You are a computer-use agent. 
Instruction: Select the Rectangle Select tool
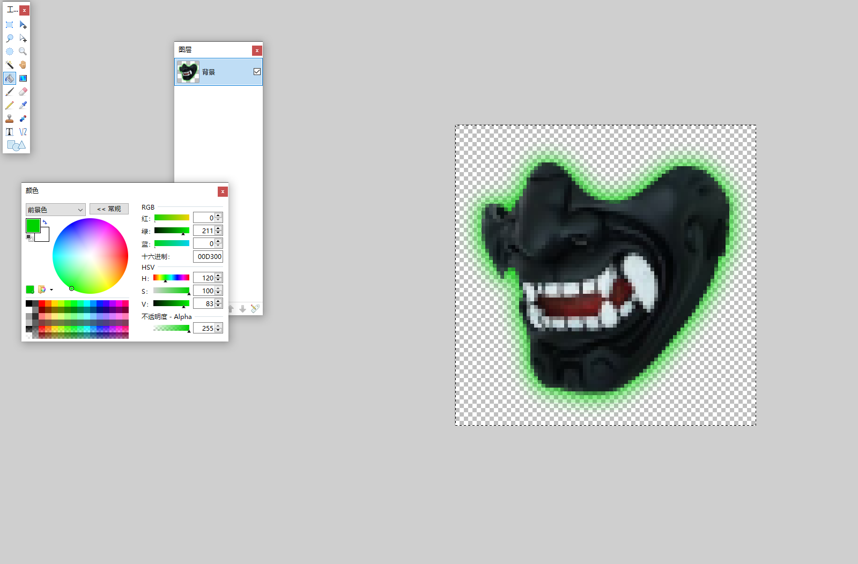(x=10, y=25)
